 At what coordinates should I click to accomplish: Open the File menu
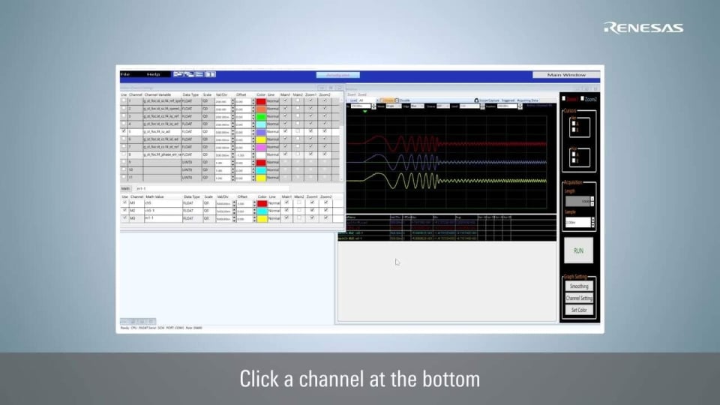coord(125,74)
